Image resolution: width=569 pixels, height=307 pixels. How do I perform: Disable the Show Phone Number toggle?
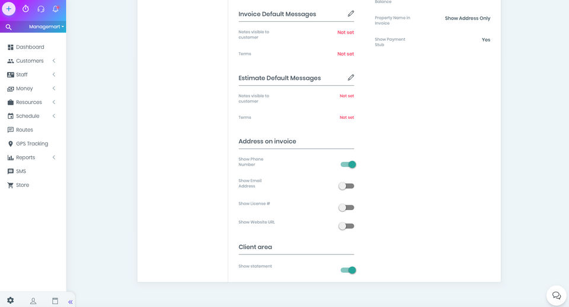(348, 164)
